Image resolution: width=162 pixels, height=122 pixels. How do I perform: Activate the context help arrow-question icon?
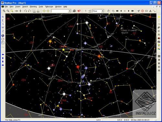pos(79,11)
